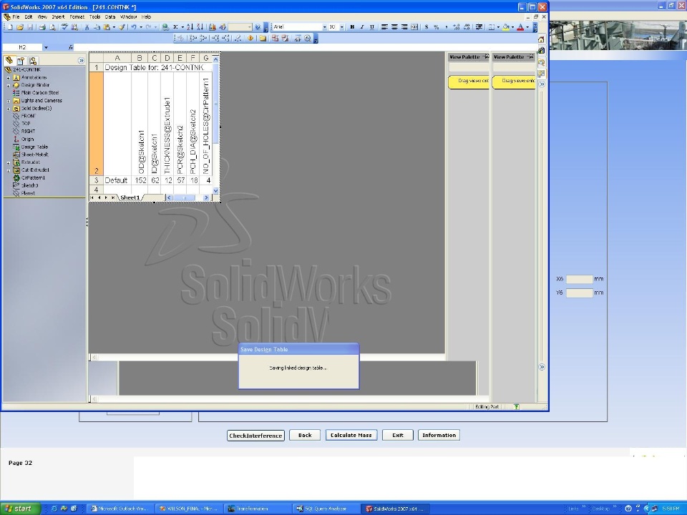Image resolution: width=687 pixels, height=515 pixels.
Task: Toggle Bold formatting
Action: 352,27
